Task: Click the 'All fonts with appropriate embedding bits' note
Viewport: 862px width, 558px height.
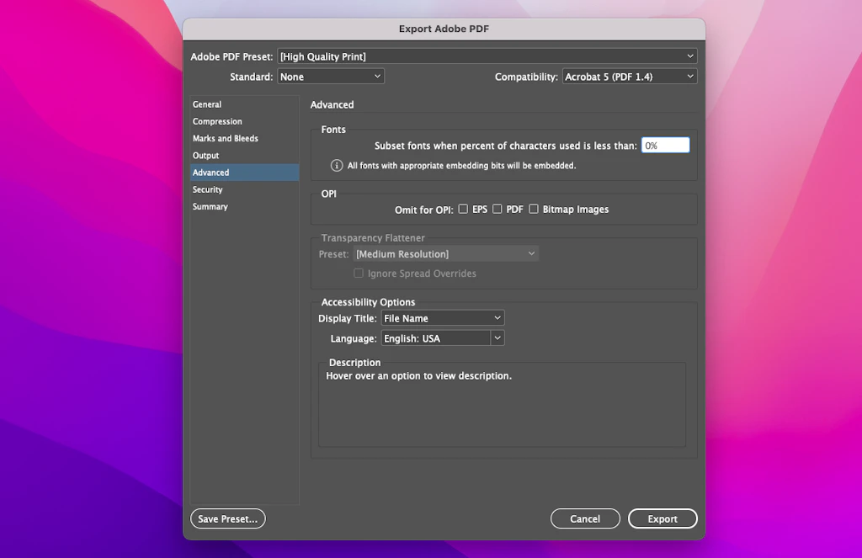Action: (461, 166)
